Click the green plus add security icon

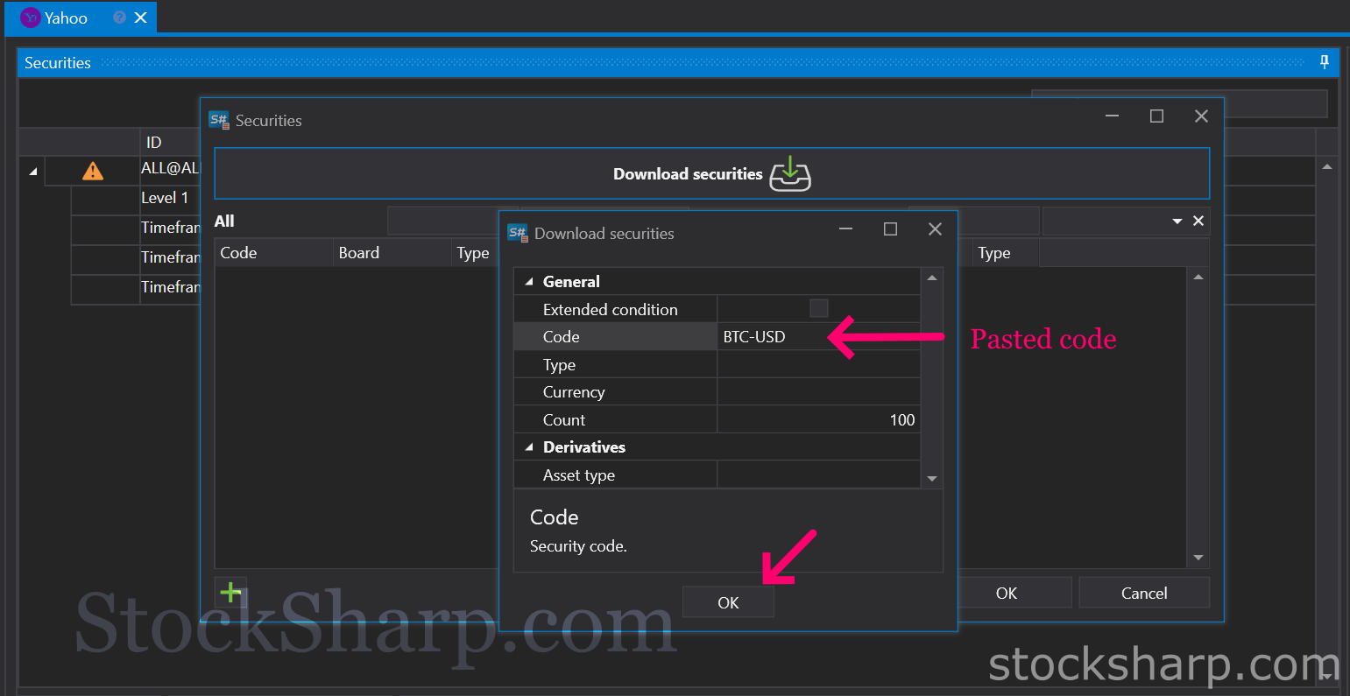click(x=230, y=593)
